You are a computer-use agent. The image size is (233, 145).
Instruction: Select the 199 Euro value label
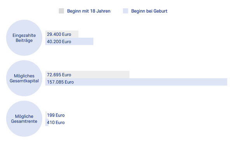[56, 115]
